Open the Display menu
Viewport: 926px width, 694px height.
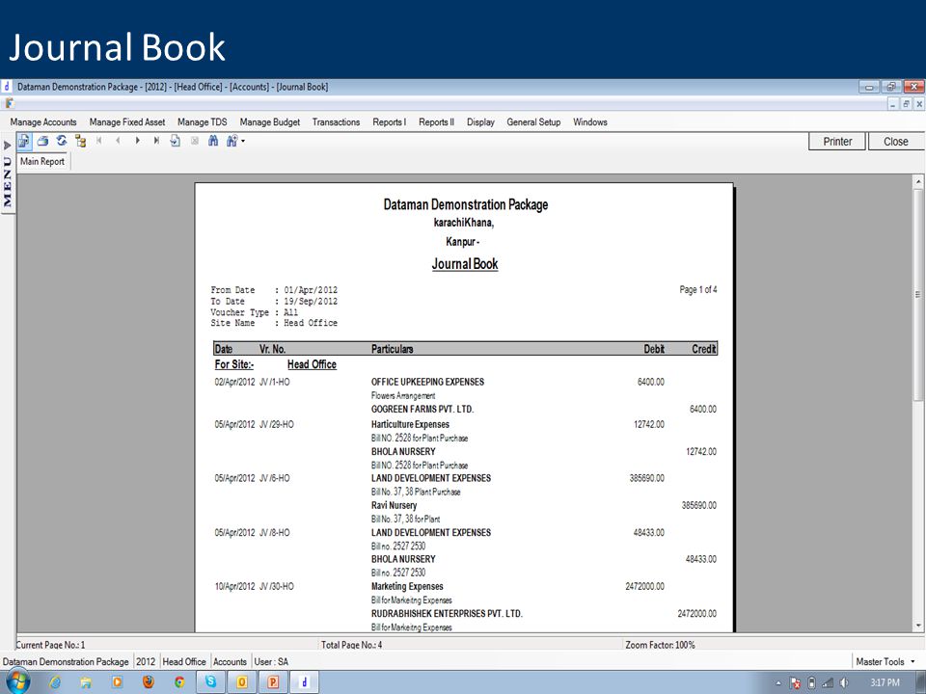480,122
